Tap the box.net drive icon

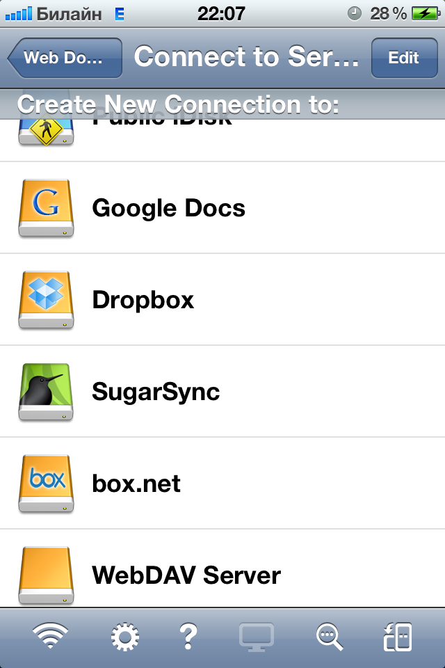click(x=46, y=484)
